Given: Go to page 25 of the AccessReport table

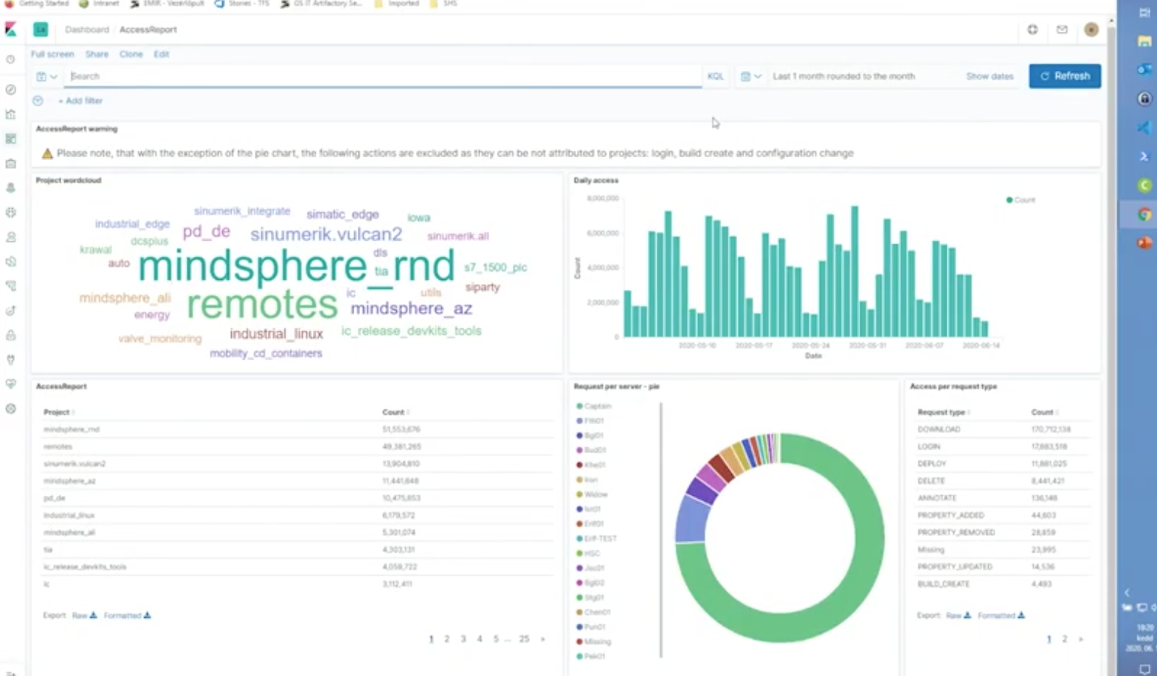Looking at the screenshot, I should pyautogui.click(x=524, y=639).
